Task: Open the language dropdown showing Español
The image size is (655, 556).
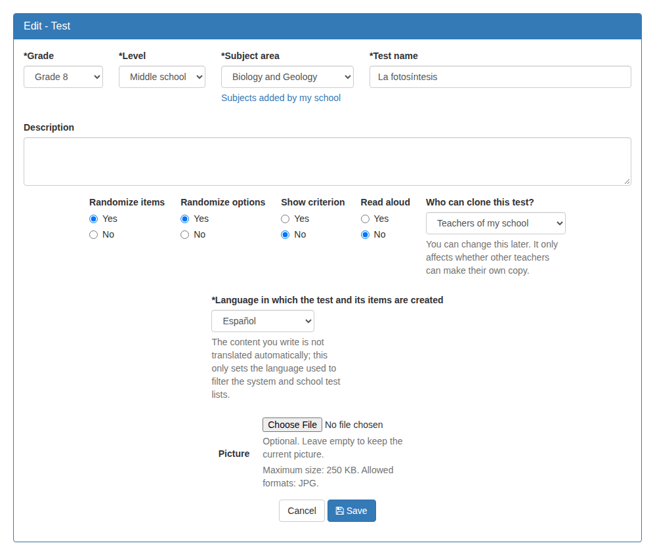Action: coord(263,321)
